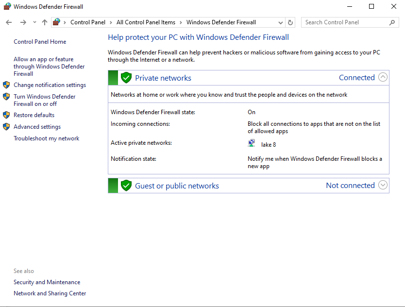Click the Forward navigation arrow
Image resolution: width=405 pixels, height=307 pixels.
coord(23,22)
